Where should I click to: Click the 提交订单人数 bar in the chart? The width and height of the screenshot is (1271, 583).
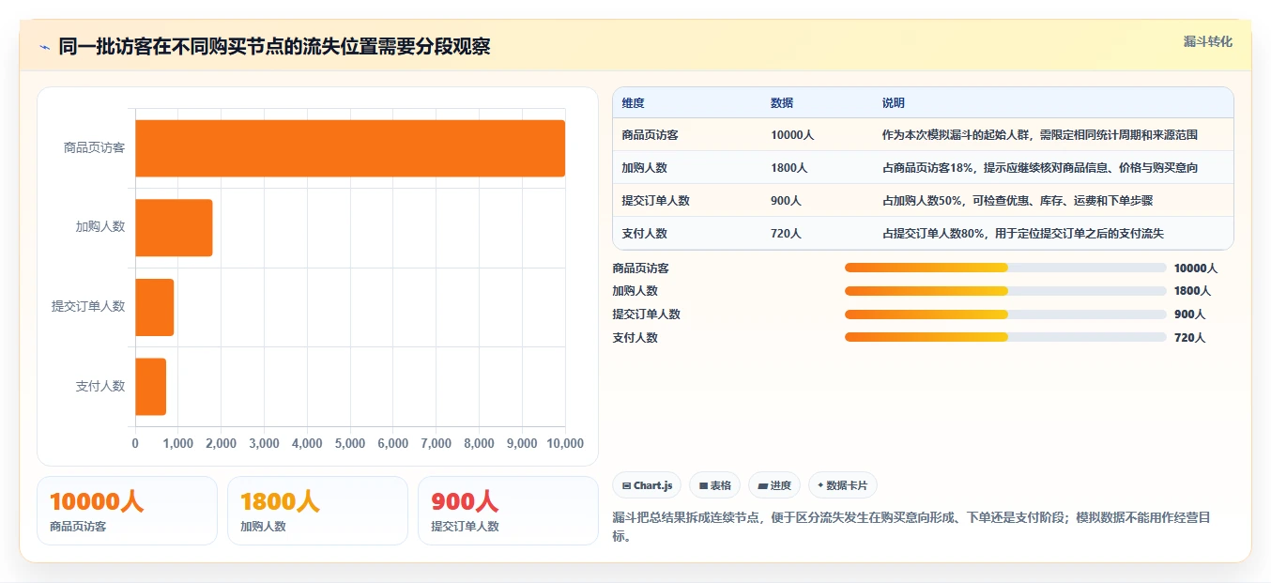(x=155, y=307)
